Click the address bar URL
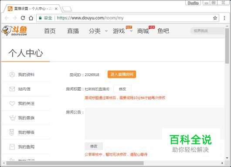The image size is (231, 167). tap(90, 18)
